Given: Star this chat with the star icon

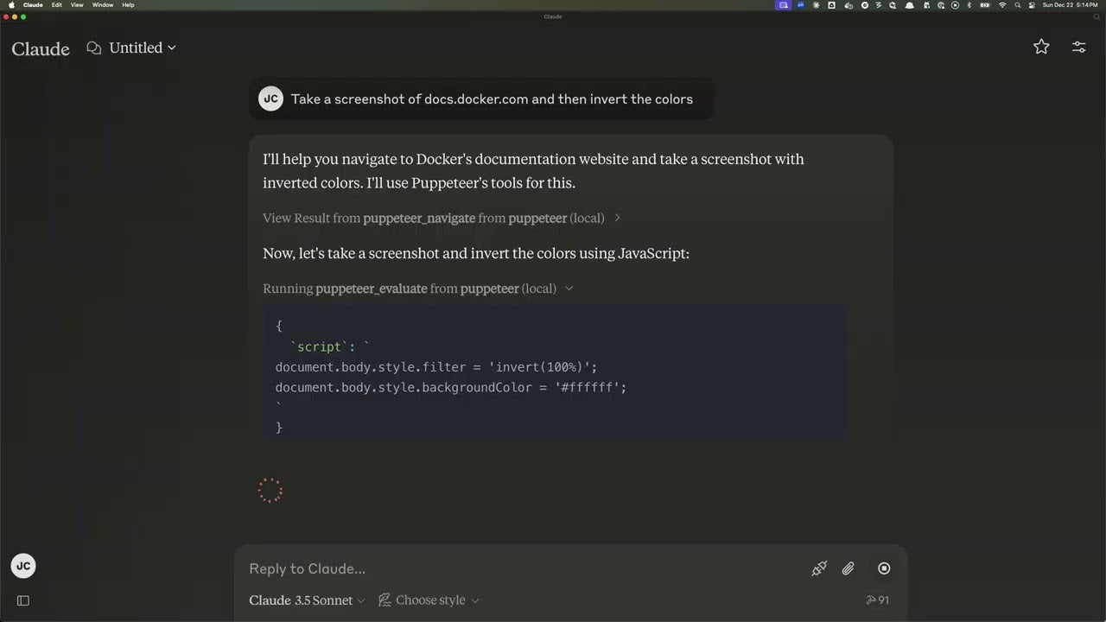Looking at the screenshot, I should (x=1041, y=48).
